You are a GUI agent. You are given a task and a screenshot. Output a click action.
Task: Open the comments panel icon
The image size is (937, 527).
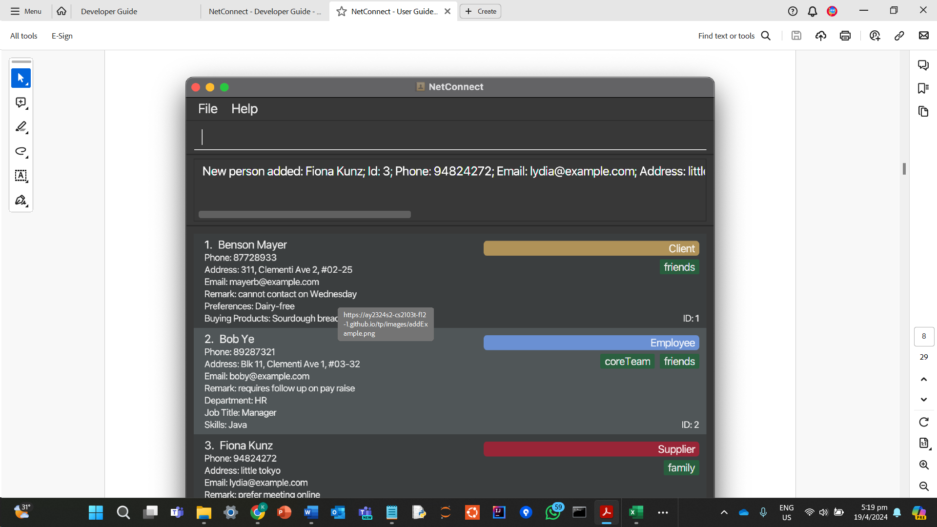coord(923,65)
